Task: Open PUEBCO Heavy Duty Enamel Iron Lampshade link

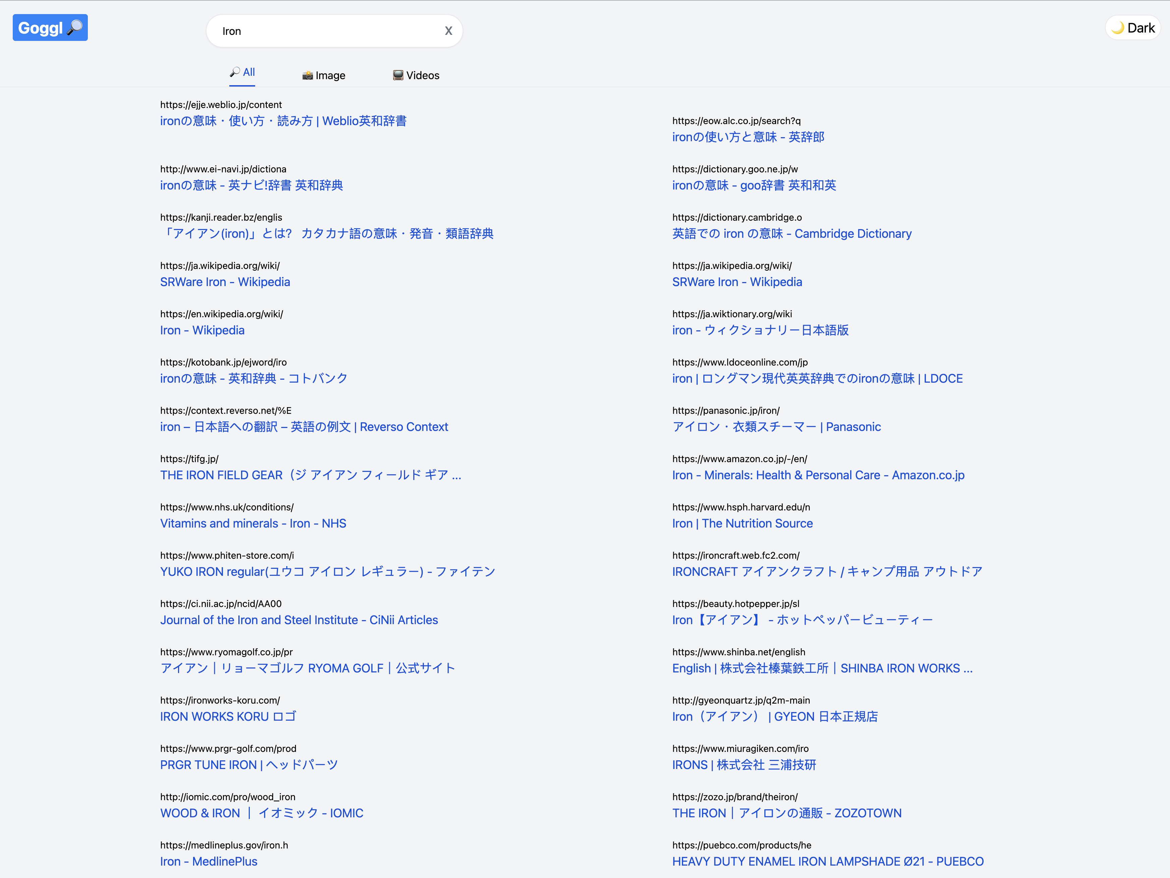Action: (827, 862)
